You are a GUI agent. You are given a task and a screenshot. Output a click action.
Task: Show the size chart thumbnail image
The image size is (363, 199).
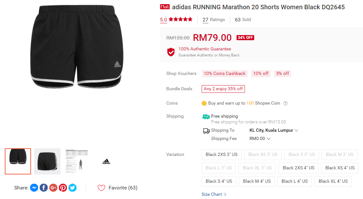tap(77, 161)
